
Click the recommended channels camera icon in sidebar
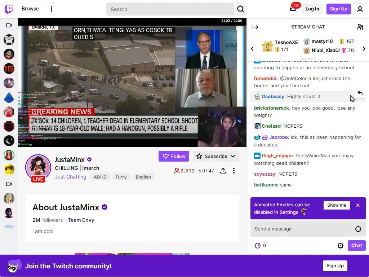point(9,184)
